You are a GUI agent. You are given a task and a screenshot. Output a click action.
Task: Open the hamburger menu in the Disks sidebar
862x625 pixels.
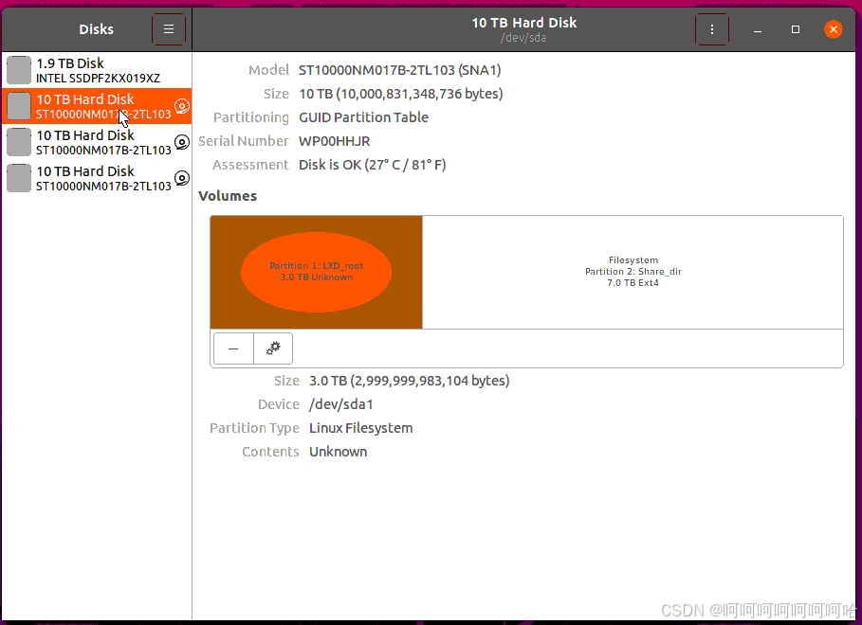click(168, 28)
